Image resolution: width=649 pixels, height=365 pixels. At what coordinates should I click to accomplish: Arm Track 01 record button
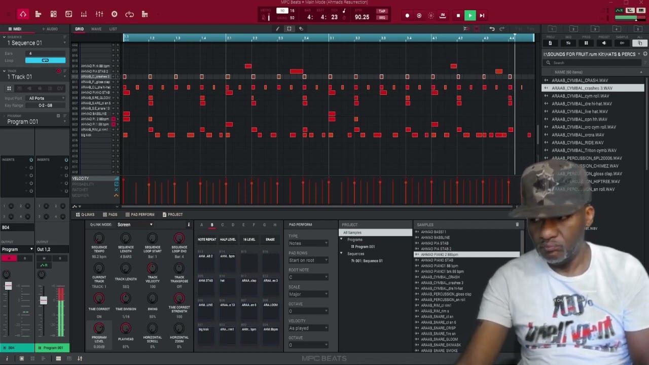(x=59, y=71)
